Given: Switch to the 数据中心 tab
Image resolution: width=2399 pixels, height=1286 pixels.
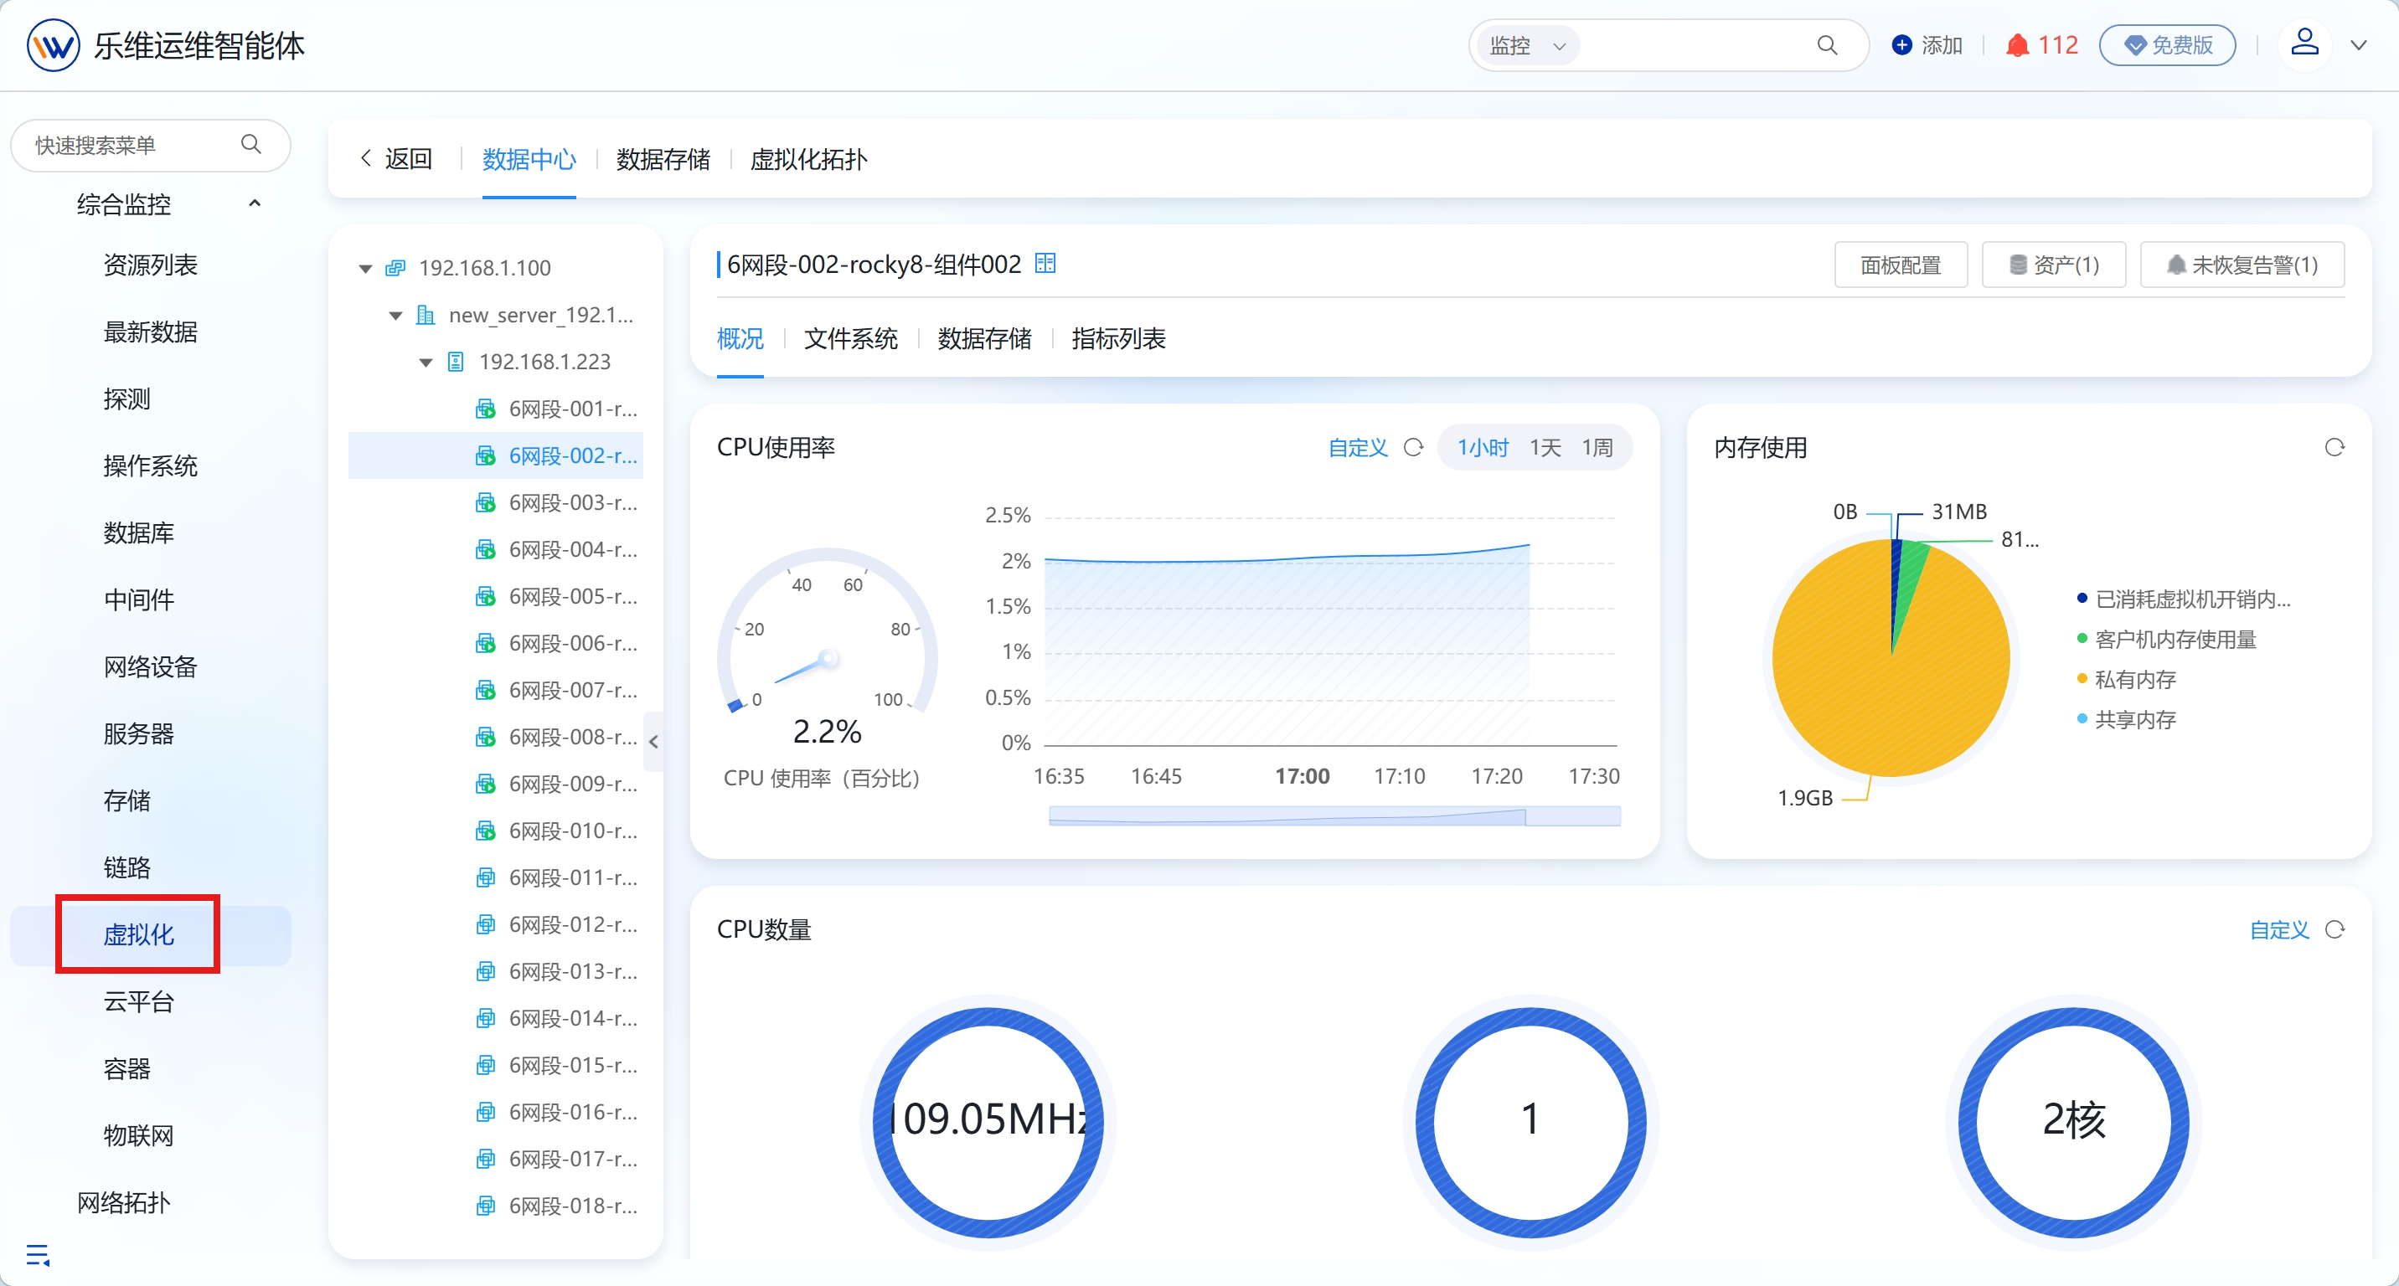Looking at the screenshot, I should click(529, 159).
